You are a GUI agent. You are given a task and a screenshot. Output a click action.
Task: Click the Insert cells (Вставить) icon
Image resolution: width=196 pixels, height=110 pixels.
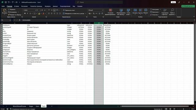tap(135, 10)
